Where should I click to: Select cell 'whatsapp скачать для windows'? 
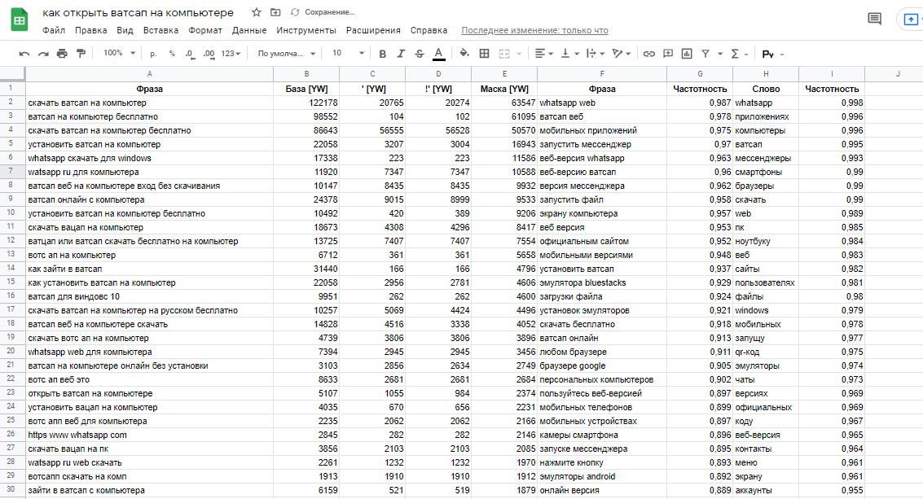point(150,158)
